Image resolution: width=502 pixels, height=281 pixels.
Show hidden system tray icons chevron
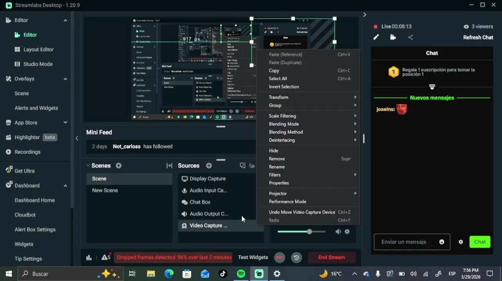point(354,274)
